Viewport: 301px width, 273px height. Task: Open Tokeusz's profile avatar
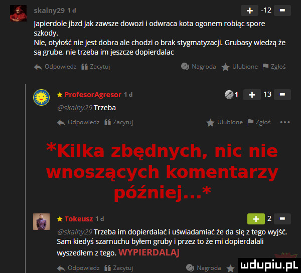(x=41, y=221)
